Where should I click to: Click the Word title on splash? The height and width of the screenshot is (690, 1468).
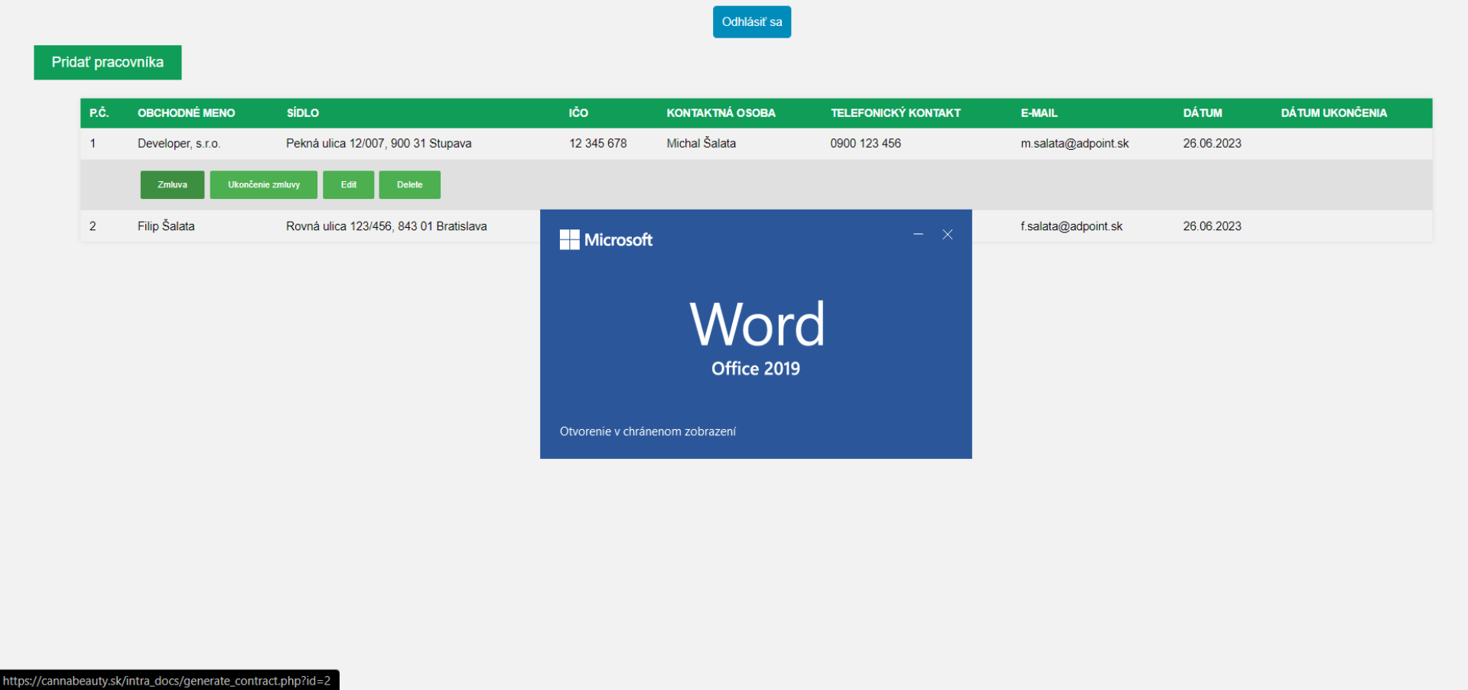coord(757,324)
